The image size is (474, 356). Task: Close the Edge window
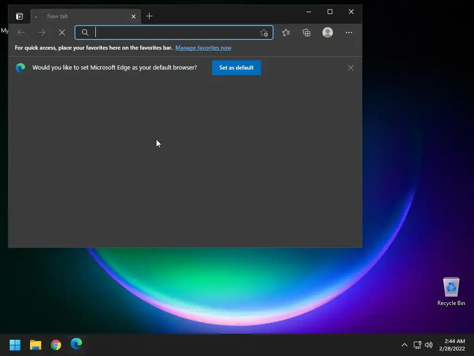click(x=351, y=12)
